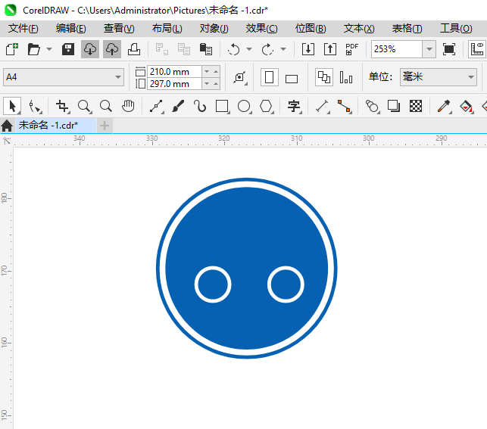This screenshot has height=429, width=487.
Task: Decrease the page height with down stepper
Action: point(207,84)
